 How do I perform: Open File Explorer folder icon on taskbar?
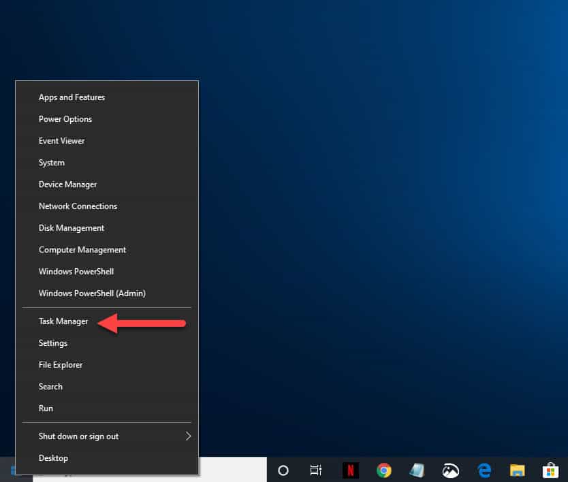point(518,470)
